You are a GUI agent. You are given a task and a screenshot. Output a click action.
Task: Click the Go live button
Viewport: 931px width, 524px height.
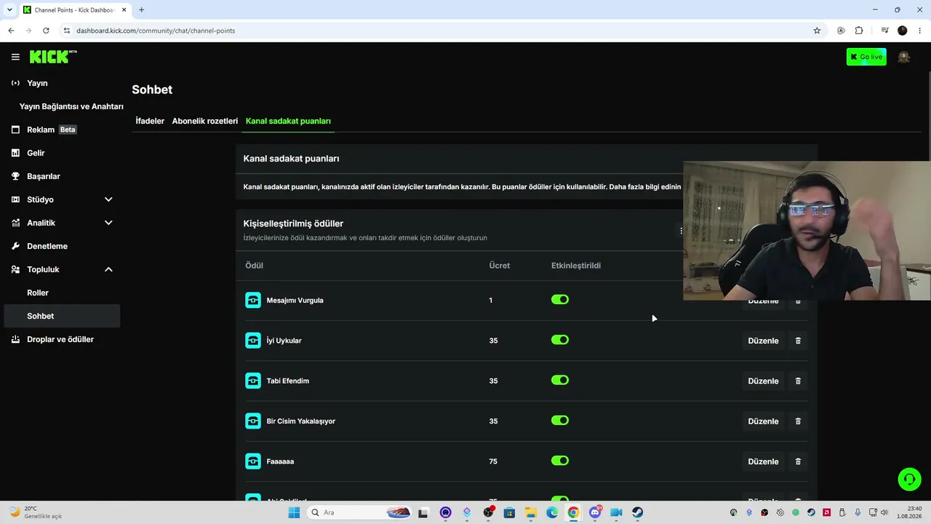866,57
